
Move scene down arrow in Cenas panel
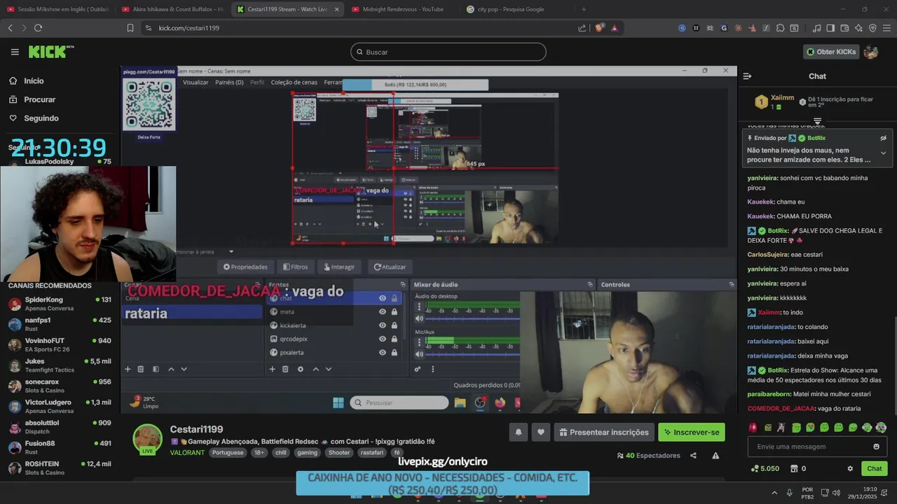184,369
